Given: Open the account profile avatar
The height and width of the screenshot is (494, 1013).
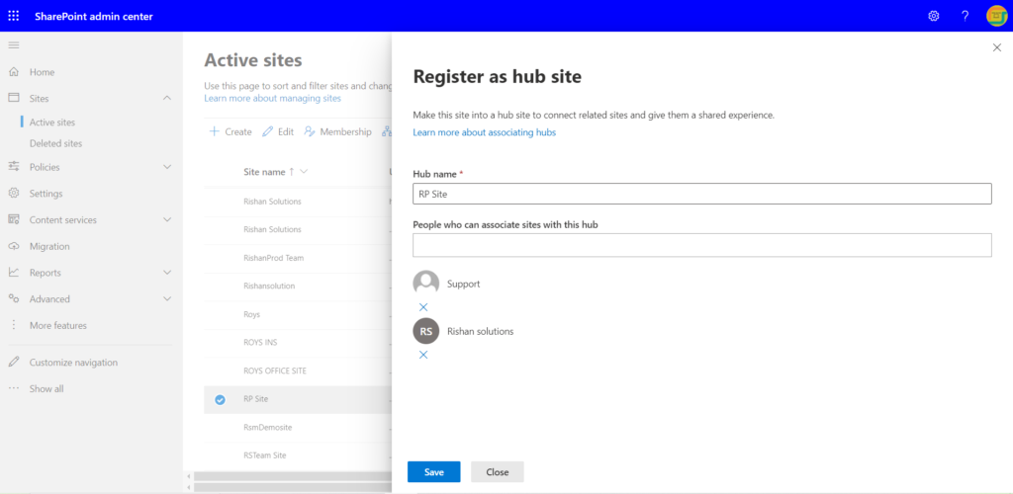Looking at the screenshot, I should (997, 16).
